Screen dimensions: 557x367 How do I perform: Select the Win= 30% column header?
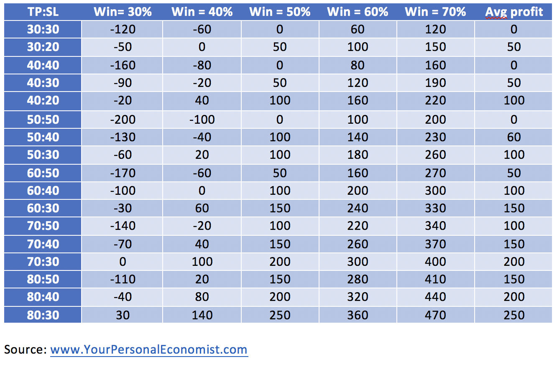tap(123, 12)
